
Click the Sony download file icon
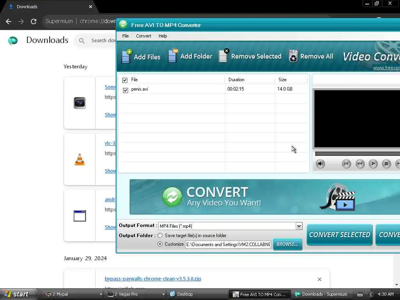click(x=80, y=103)
